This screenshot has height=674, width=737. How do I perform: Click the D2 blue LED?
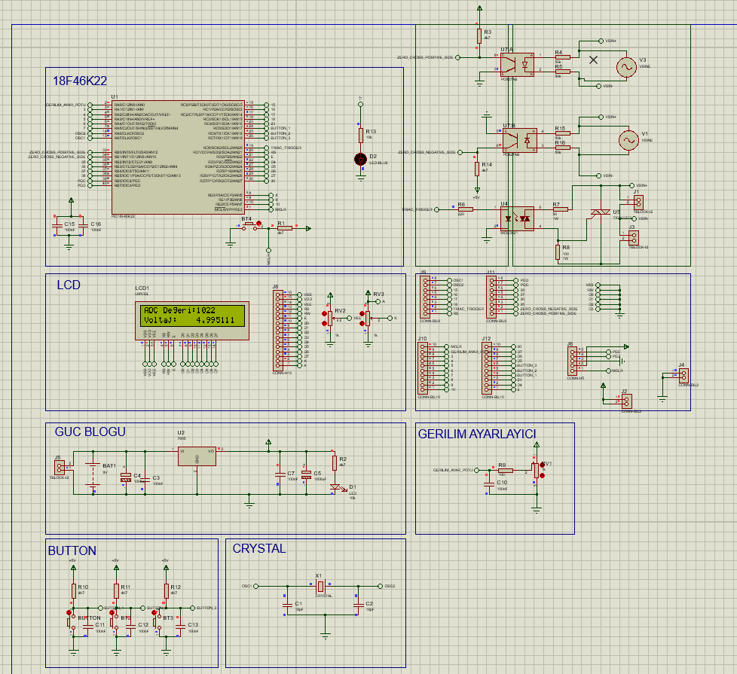coord(360,159)
